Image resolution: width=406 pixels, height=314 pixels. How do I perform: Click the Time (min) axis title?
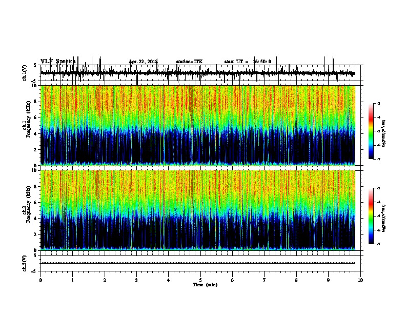click(205, 285)
